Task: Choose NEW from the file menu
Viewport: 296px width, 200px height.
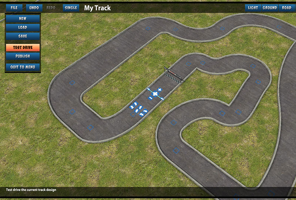Action: [x=23, y=19]
